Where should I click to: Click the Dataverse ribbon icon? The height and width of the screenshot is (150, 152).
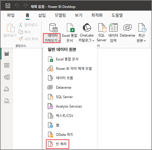click(x=128, y=27)
